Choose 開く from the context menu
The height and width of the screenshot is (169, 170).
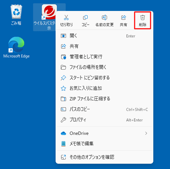click(x=104, y=36)
